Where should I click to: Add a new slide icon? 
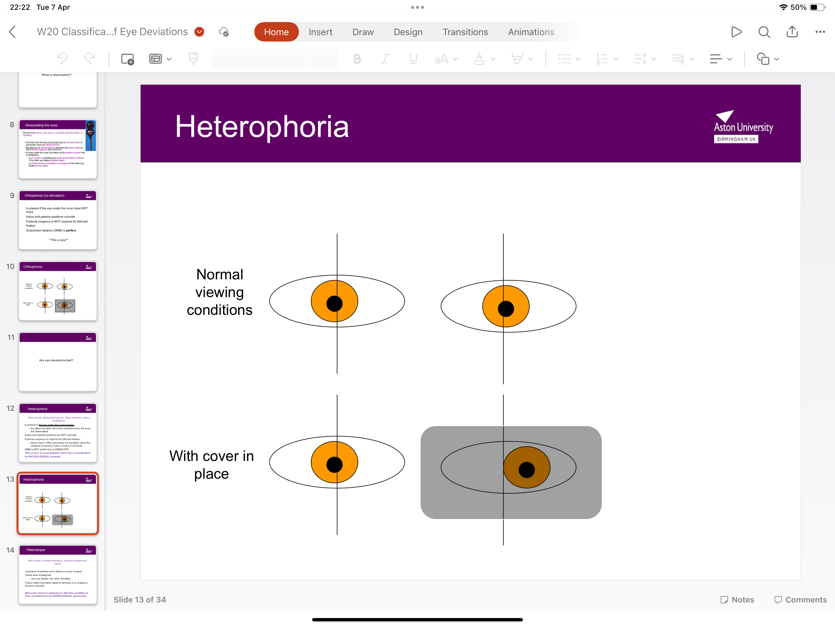point(127,59)
